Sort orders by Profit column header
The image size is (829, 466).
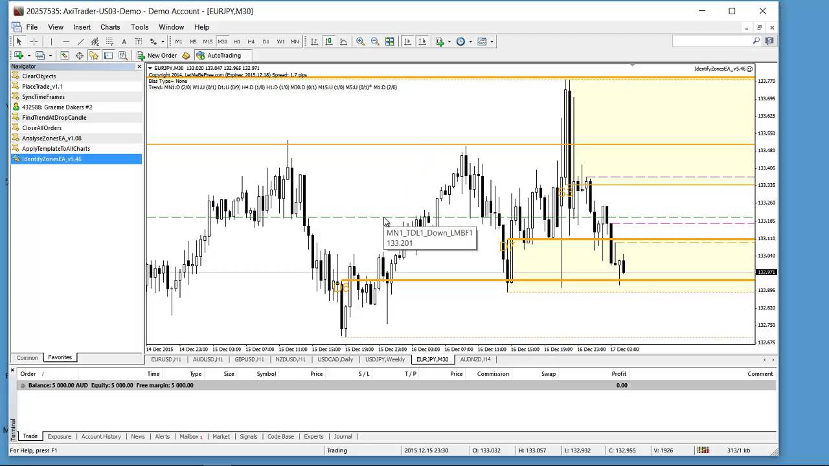619,373
